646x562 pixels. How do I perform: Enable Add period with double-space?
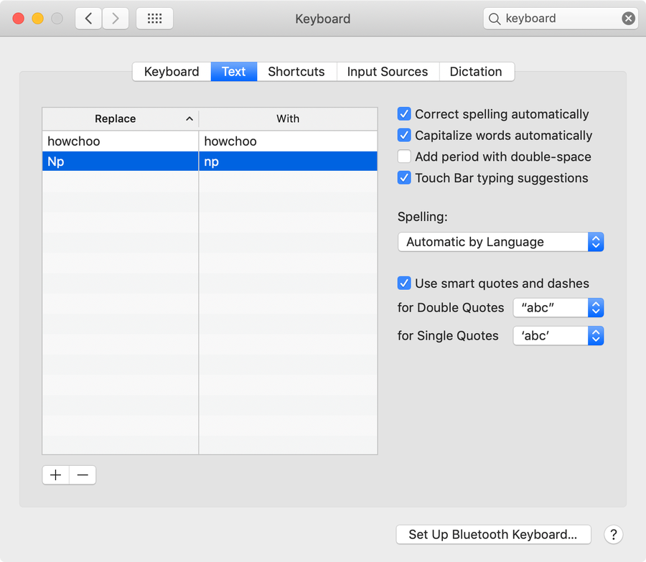(x=405, y=156)
